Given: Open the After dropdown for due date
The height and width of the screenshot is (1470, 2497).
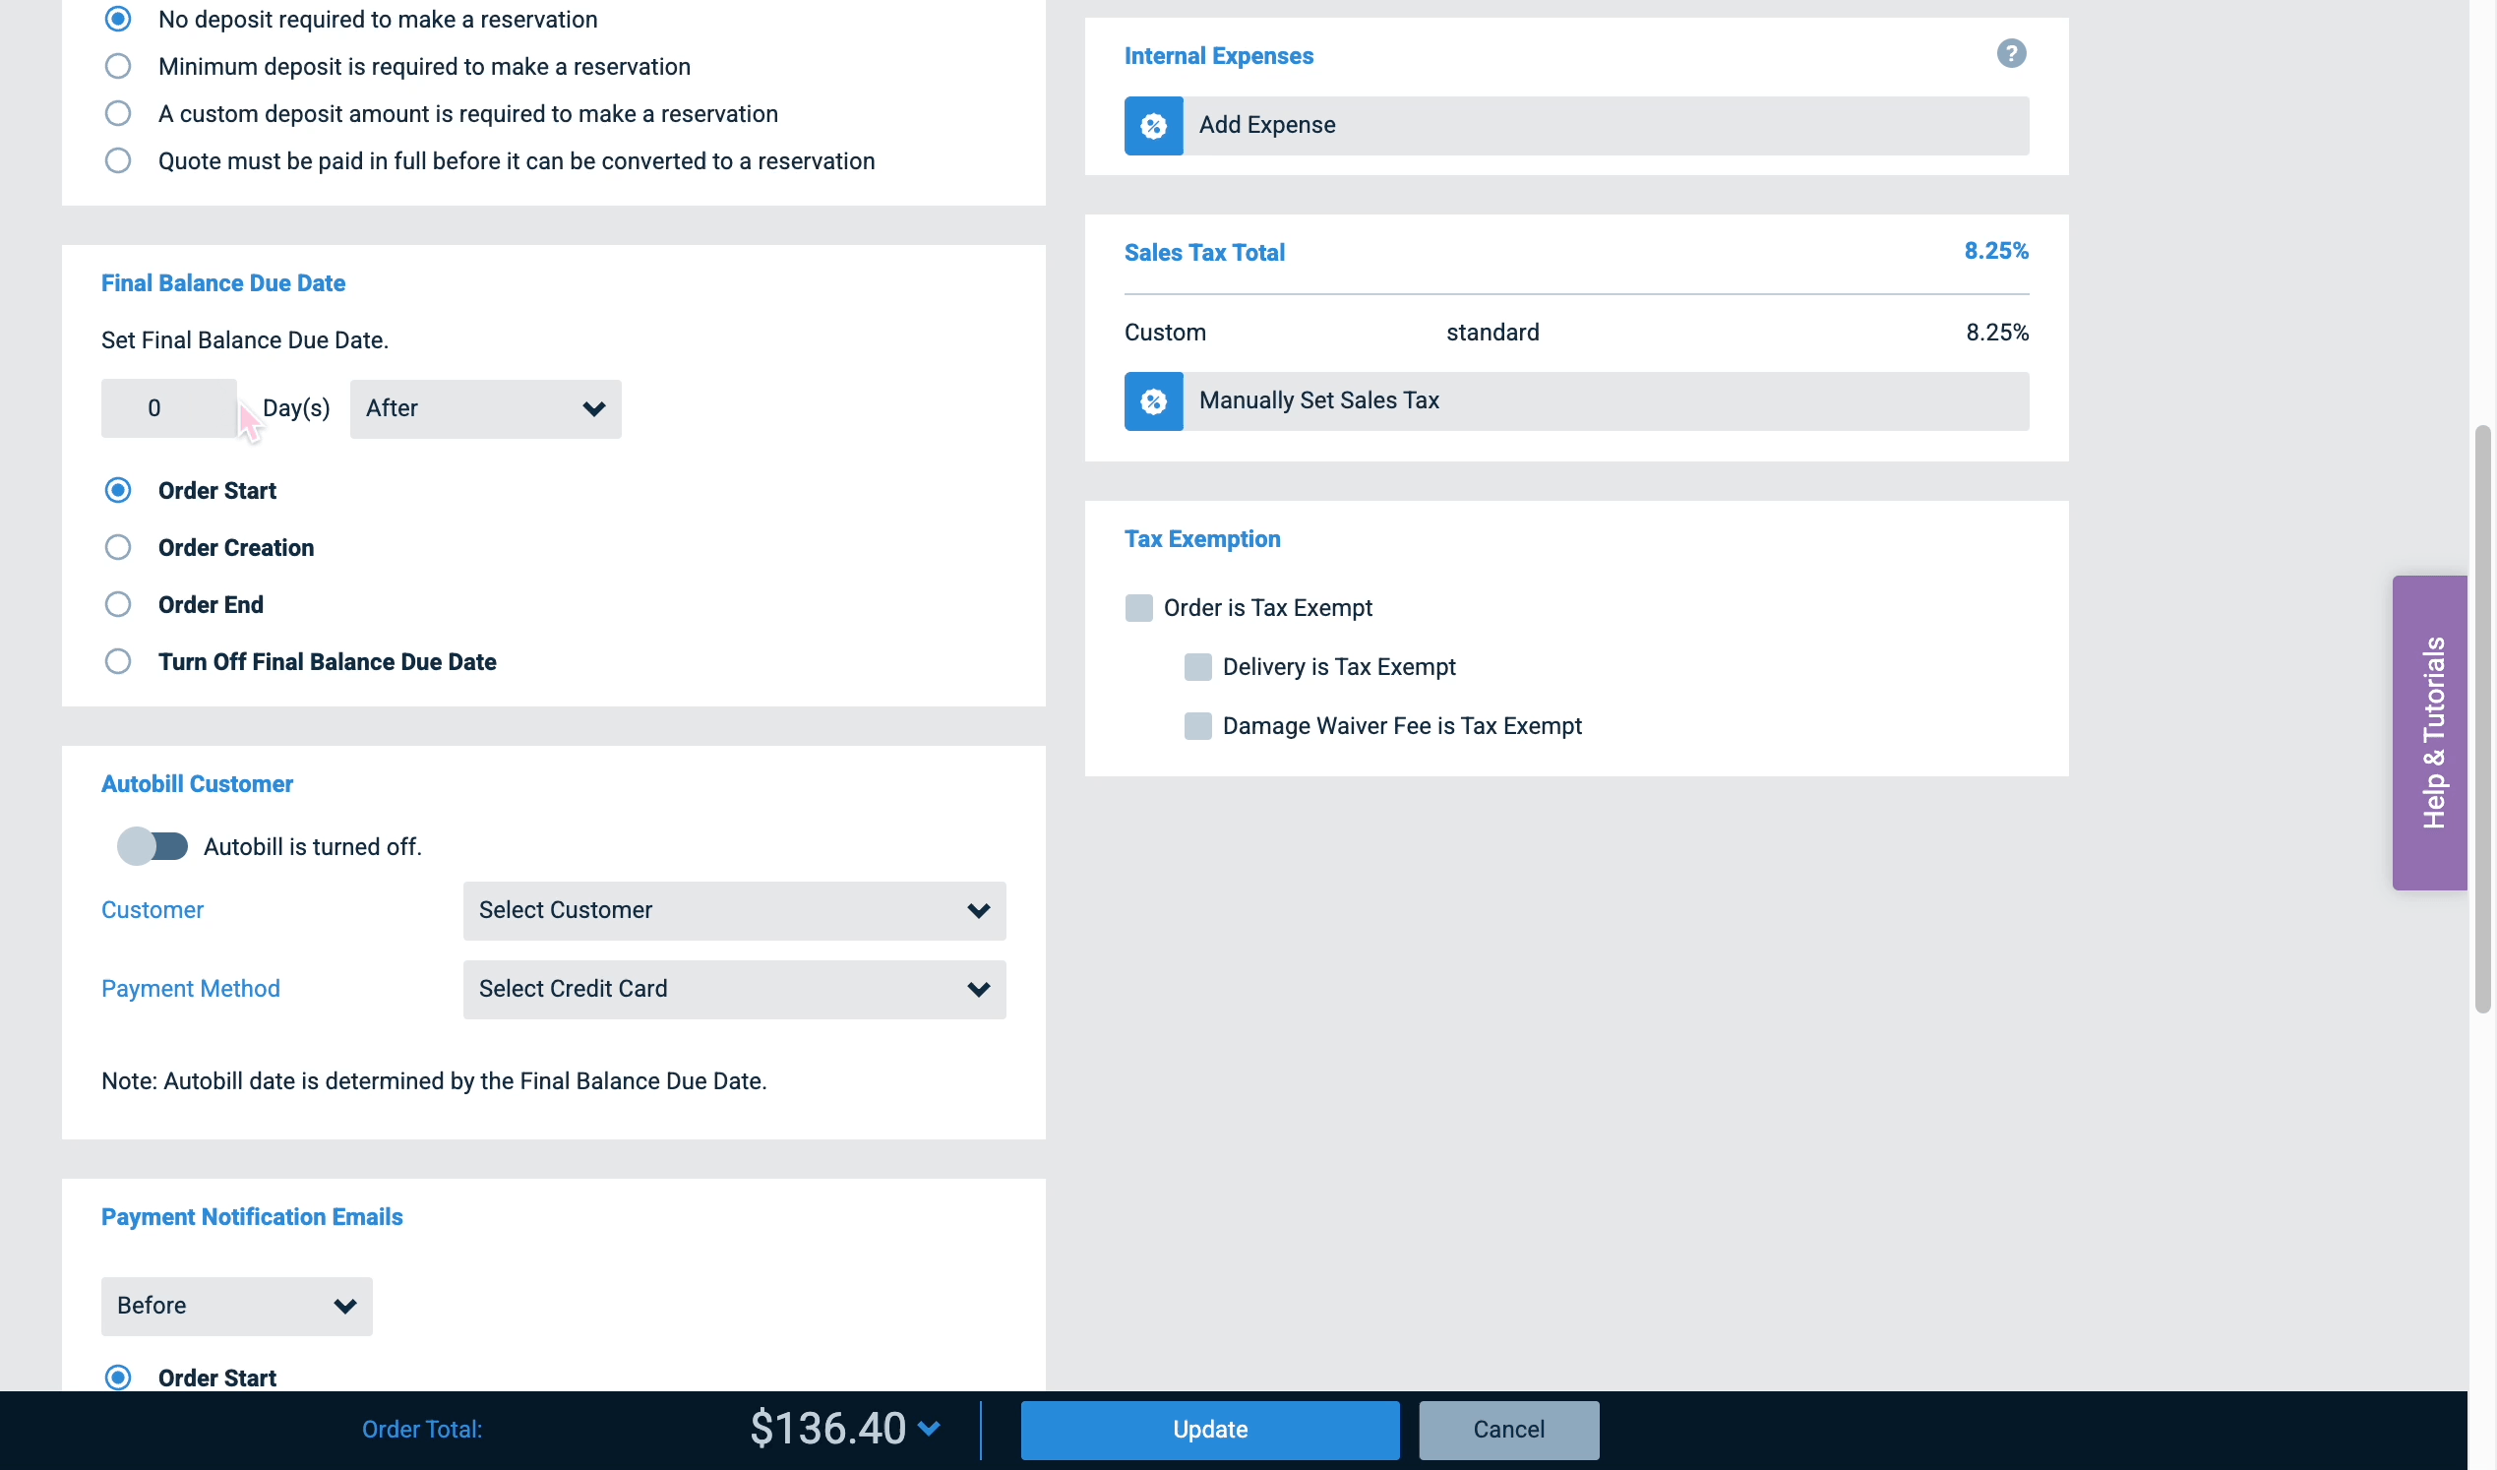Looking at the screenshot, I should pos(486,408).
